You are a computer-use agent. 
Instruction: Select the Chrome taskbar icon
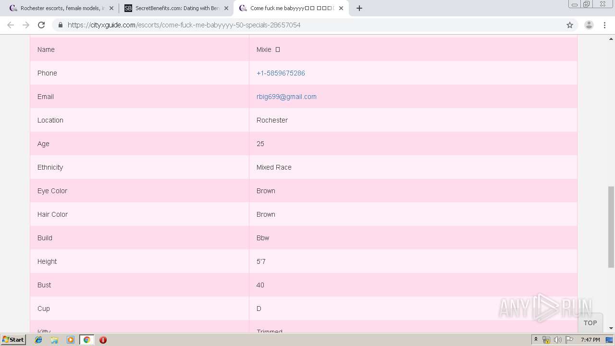(x=86, y=340)
